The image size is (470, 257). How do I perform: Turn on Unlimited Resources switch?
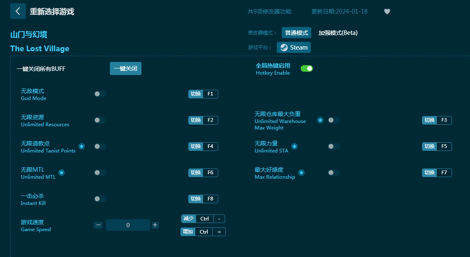click(100, 120)
